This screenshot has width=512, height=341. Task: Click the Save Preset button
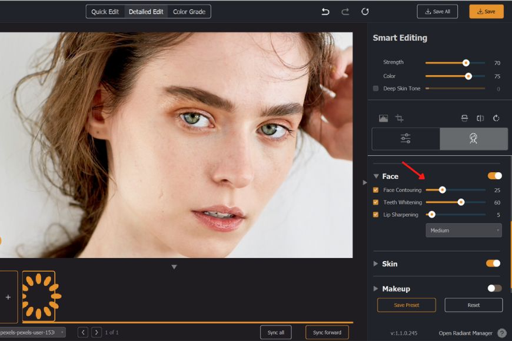click(406, 305)
